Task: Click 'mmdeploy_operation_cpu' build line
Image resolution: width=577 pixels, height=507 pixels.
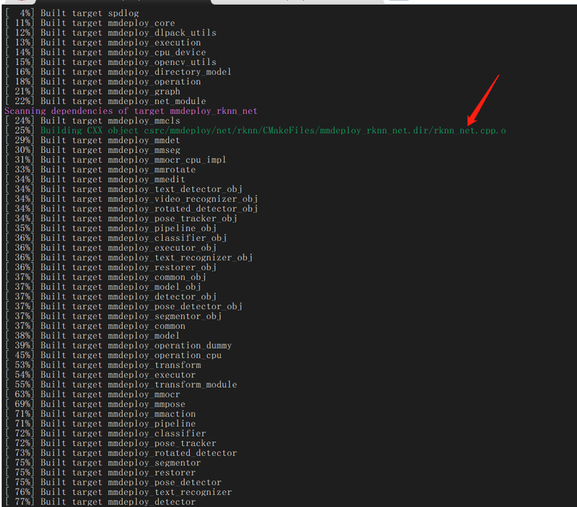Action: pyautogui.click(x=114, y=355)
